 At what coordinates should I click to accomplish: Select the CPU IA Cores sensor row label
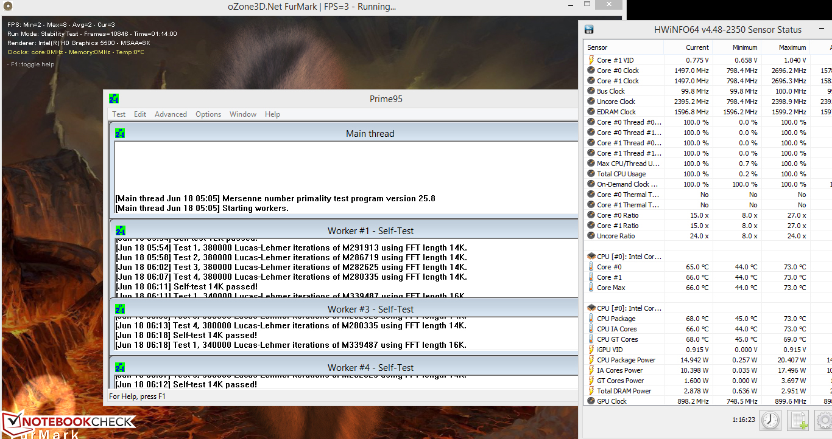click(x=617, y=329)
